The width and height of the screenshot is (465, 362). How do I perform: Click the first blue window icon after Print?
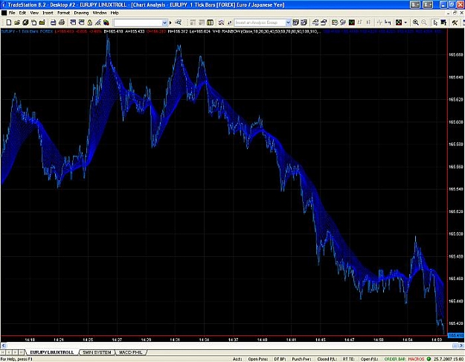tap(73, 22)
